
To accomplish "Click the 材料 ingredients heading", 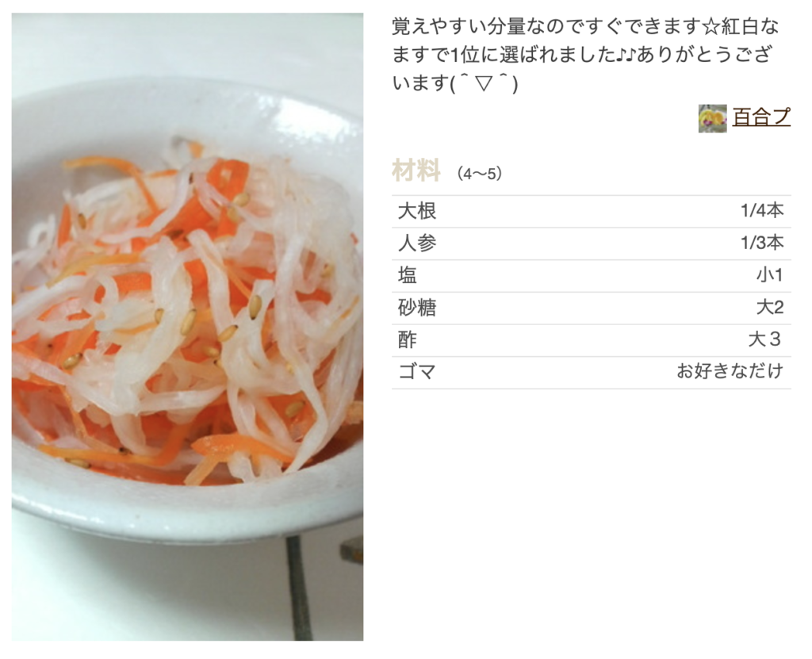I will [x=416, y=171].
